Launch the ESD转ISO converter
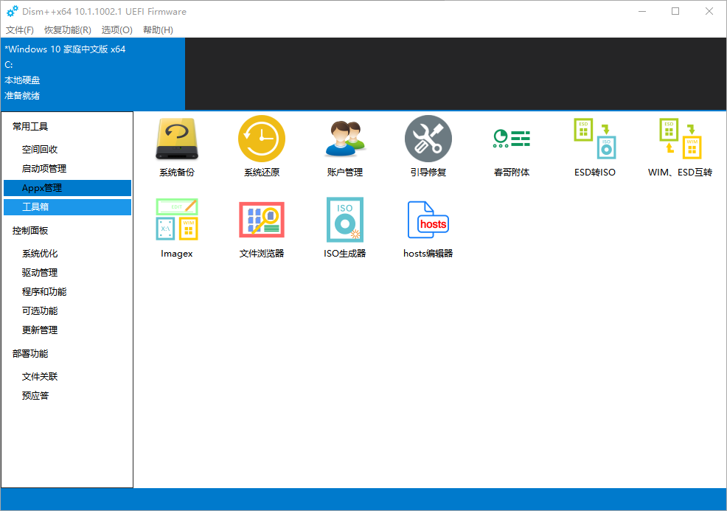Viewport: 727px width, 511px height. tap(595, 140)
